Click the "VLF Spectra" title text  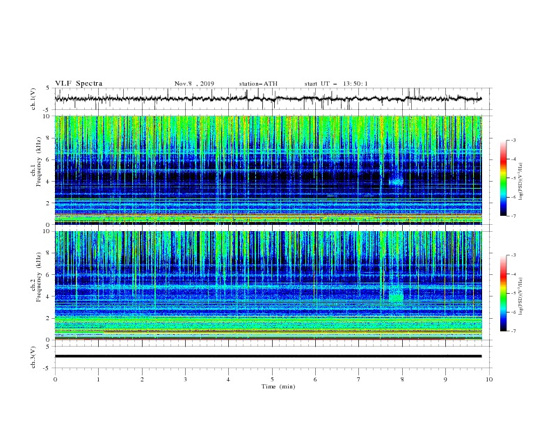tap(79, 84)
